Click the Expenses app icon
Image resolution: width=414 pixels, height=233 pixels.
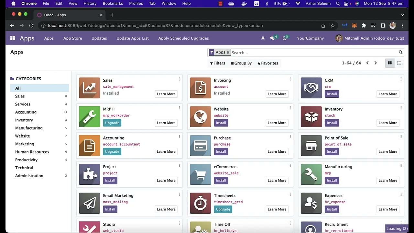click(x=311, y=203)
